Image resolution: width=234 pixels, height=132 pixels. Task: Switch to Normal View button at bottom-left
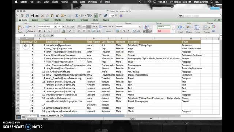coord(19,117)
